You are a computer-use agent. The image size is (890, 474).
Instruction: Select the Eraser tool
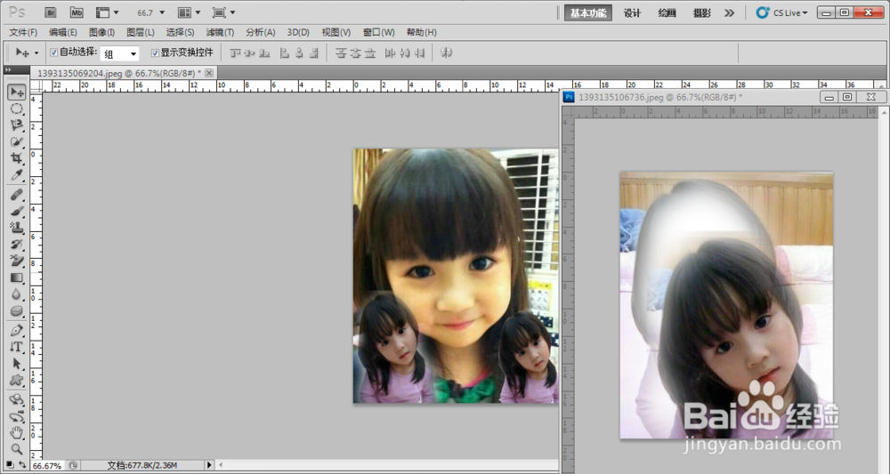16,261
